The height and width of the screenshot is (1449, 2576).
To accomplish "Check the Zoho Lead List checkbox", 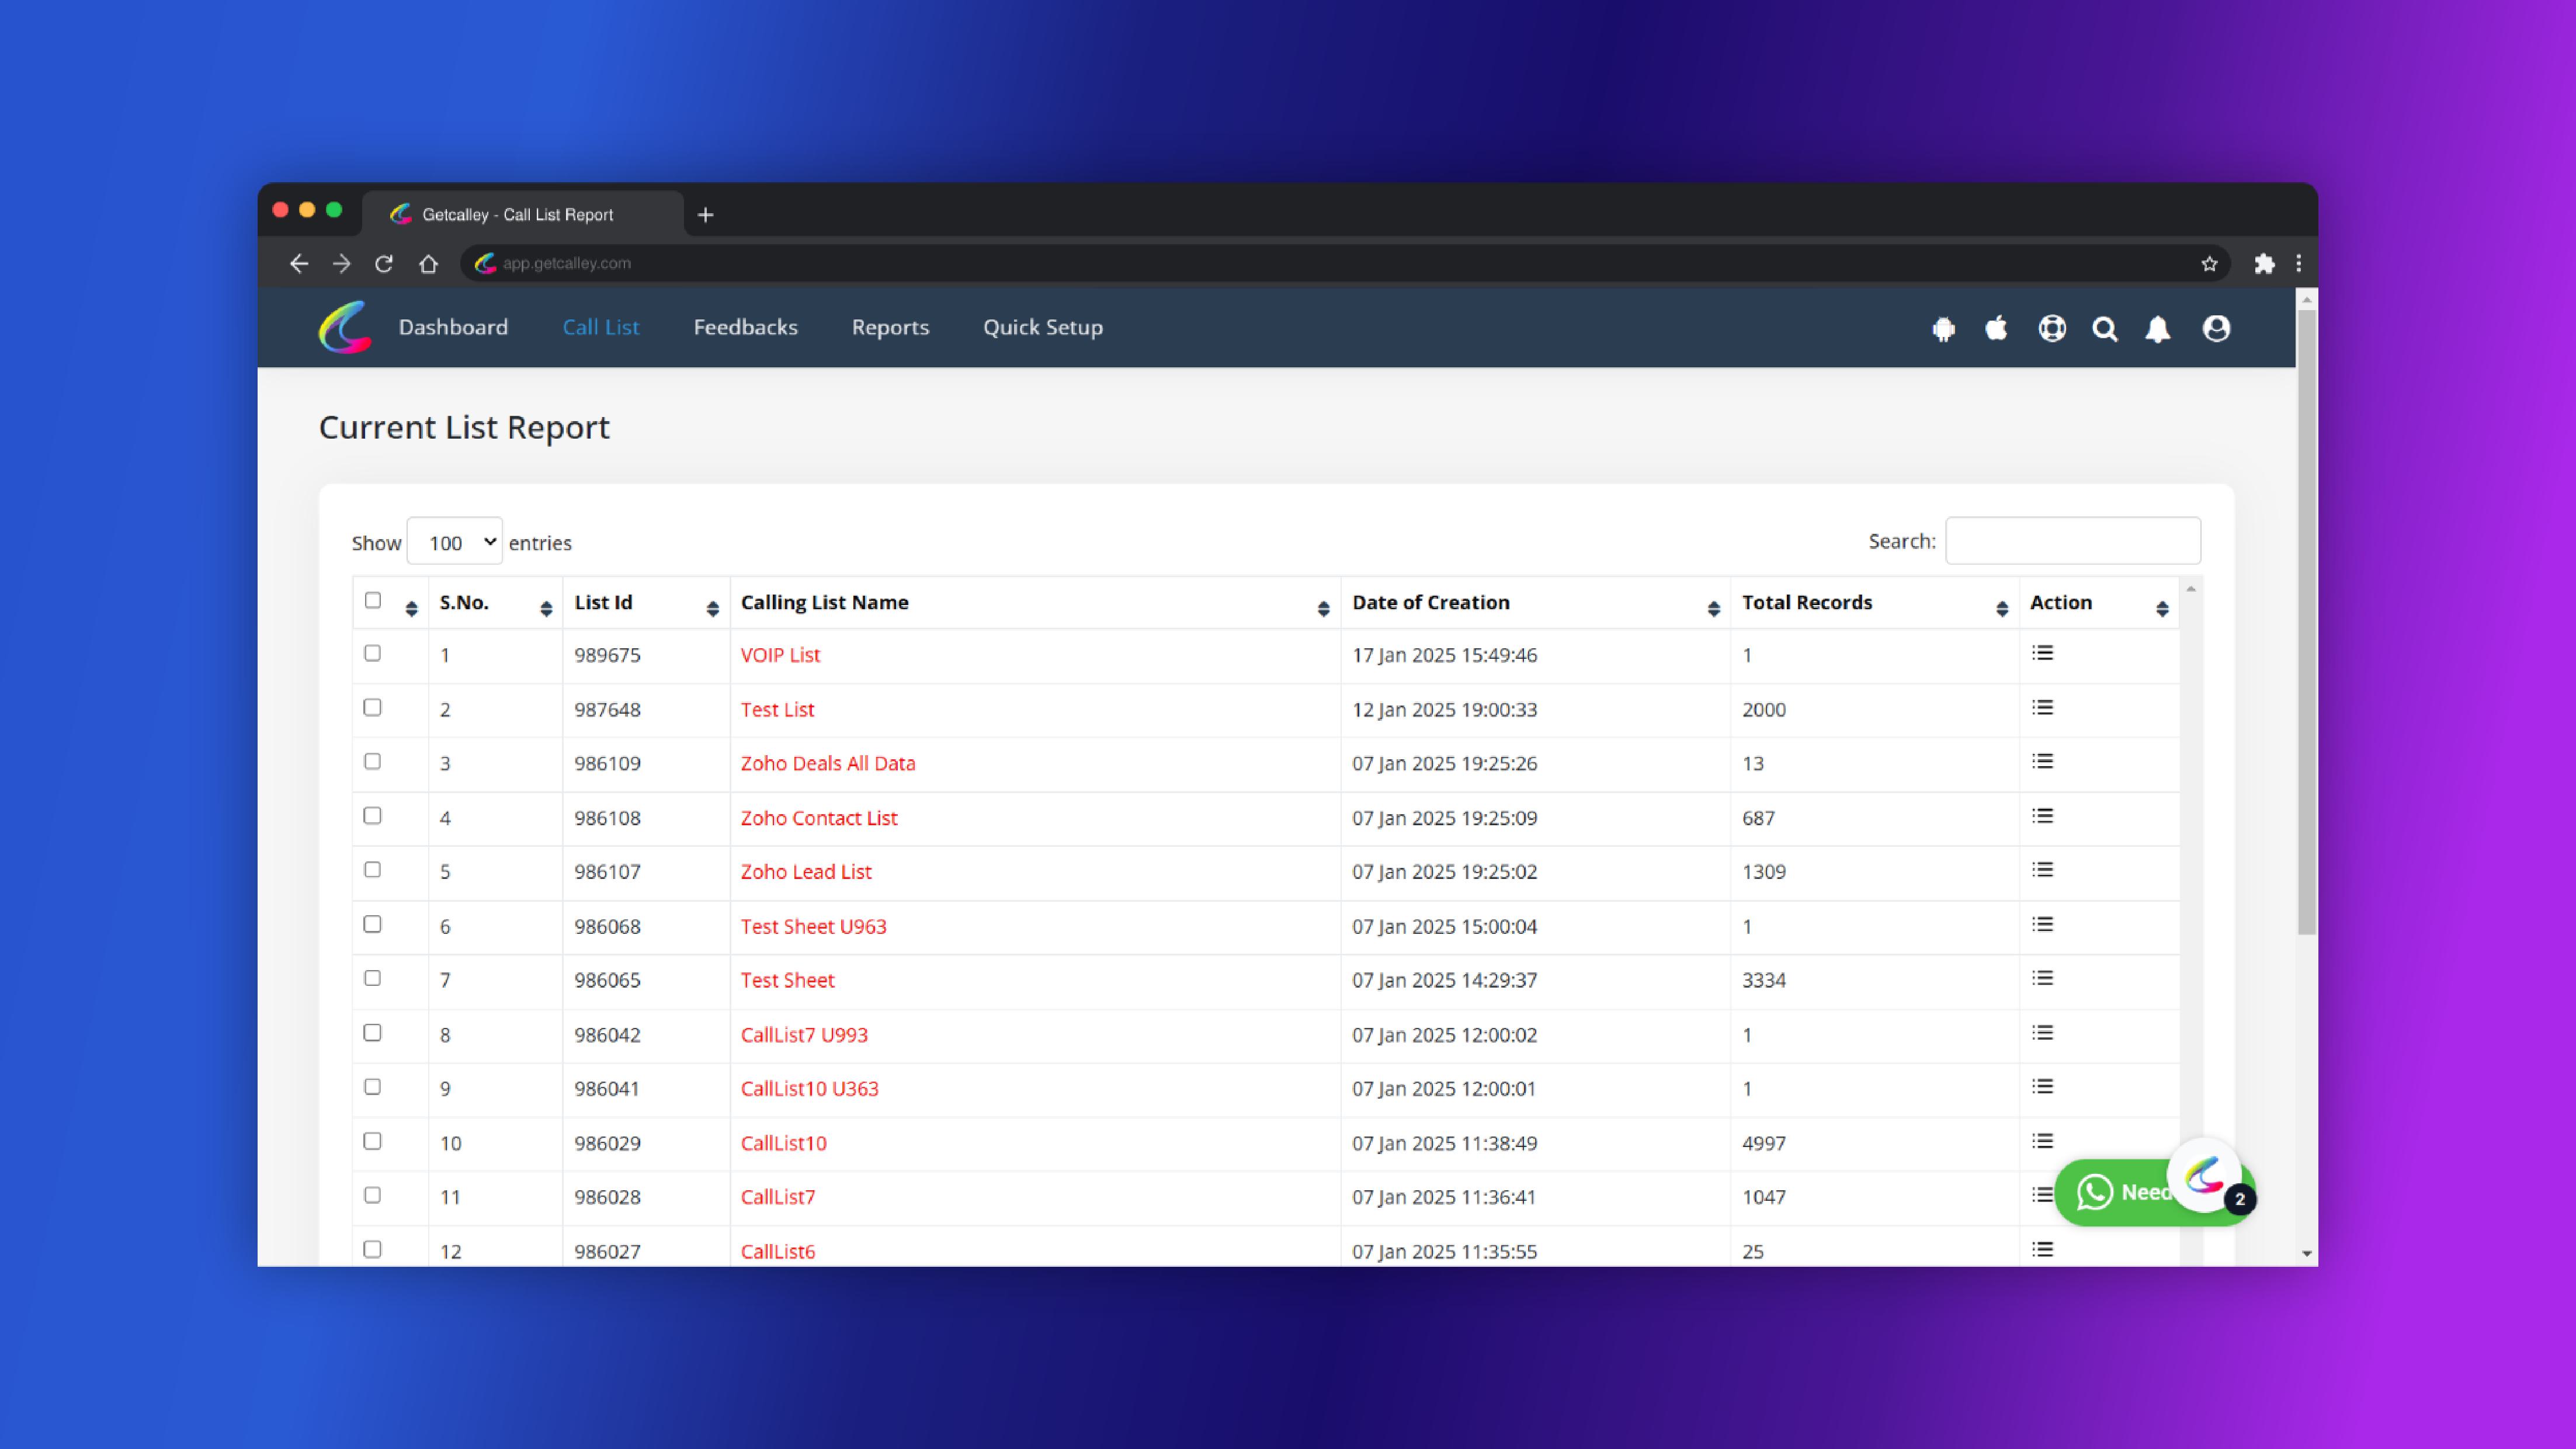I will [373, 870].
